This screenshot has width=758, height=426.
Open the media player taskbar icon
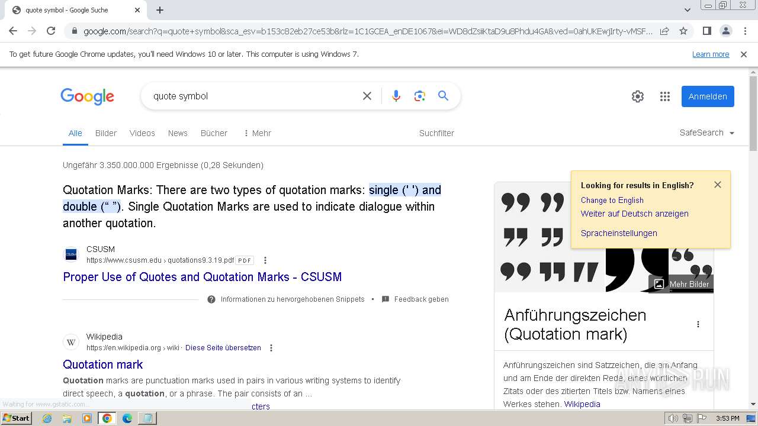click(x=87, y=418)
